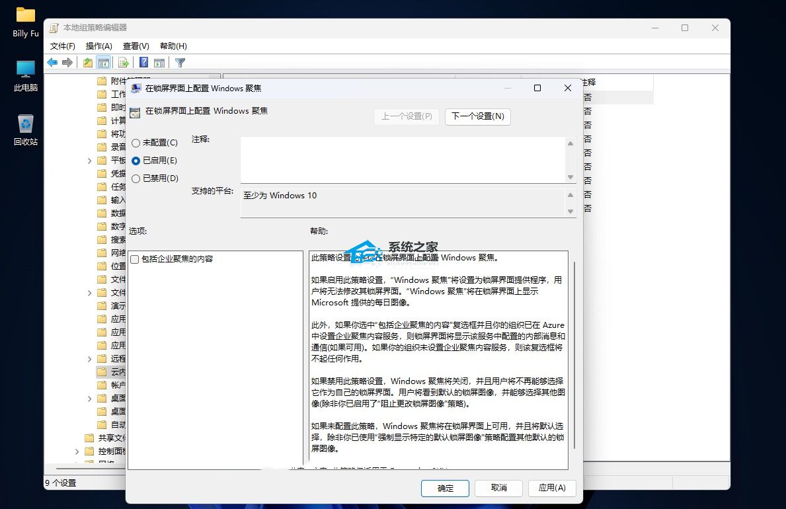The image size is (786, 509).
Task: Expand the 平板 folder in the tree
Action: coord(89,161)
